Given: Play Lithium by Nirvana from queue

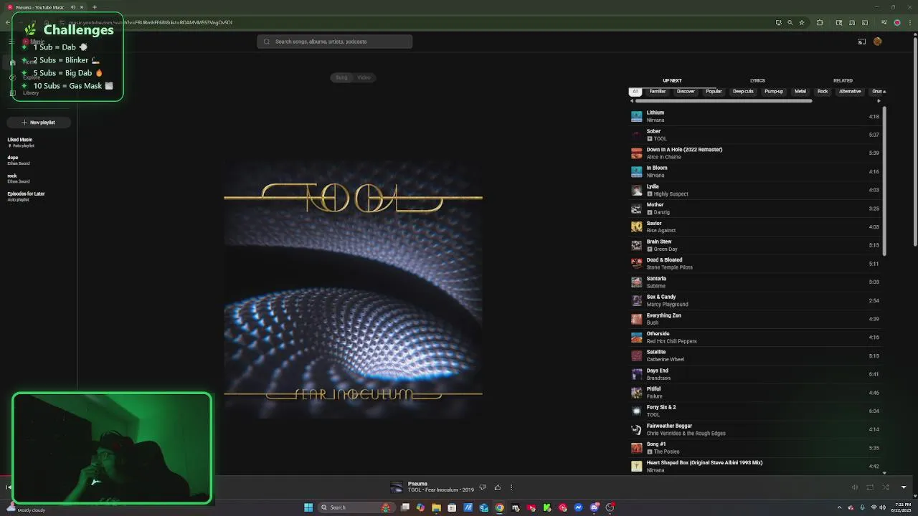Looking at the screenshot, I should click(x=755, y=116).
